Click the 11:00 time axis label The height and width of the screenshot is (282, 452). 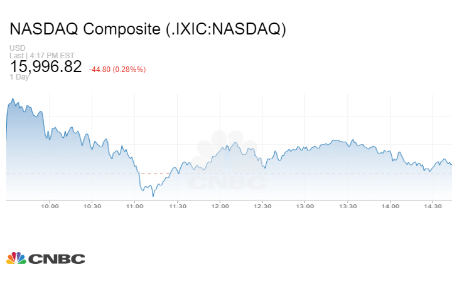coord(134,206)
